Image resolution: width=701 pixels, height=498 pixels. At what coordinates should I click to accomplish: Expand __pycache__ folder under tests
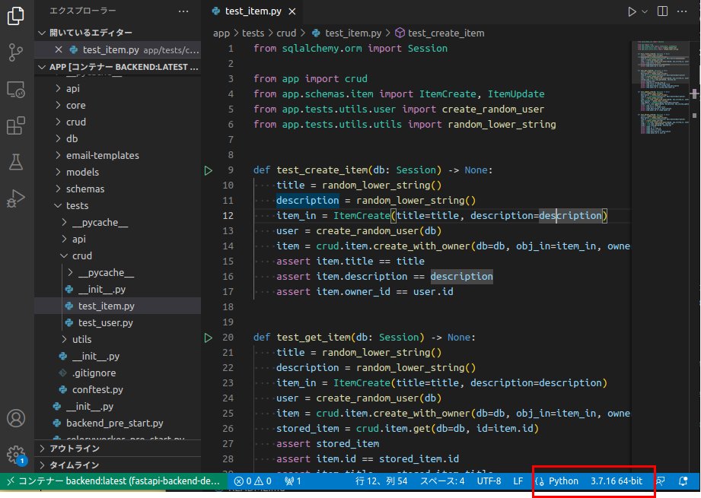118,223
